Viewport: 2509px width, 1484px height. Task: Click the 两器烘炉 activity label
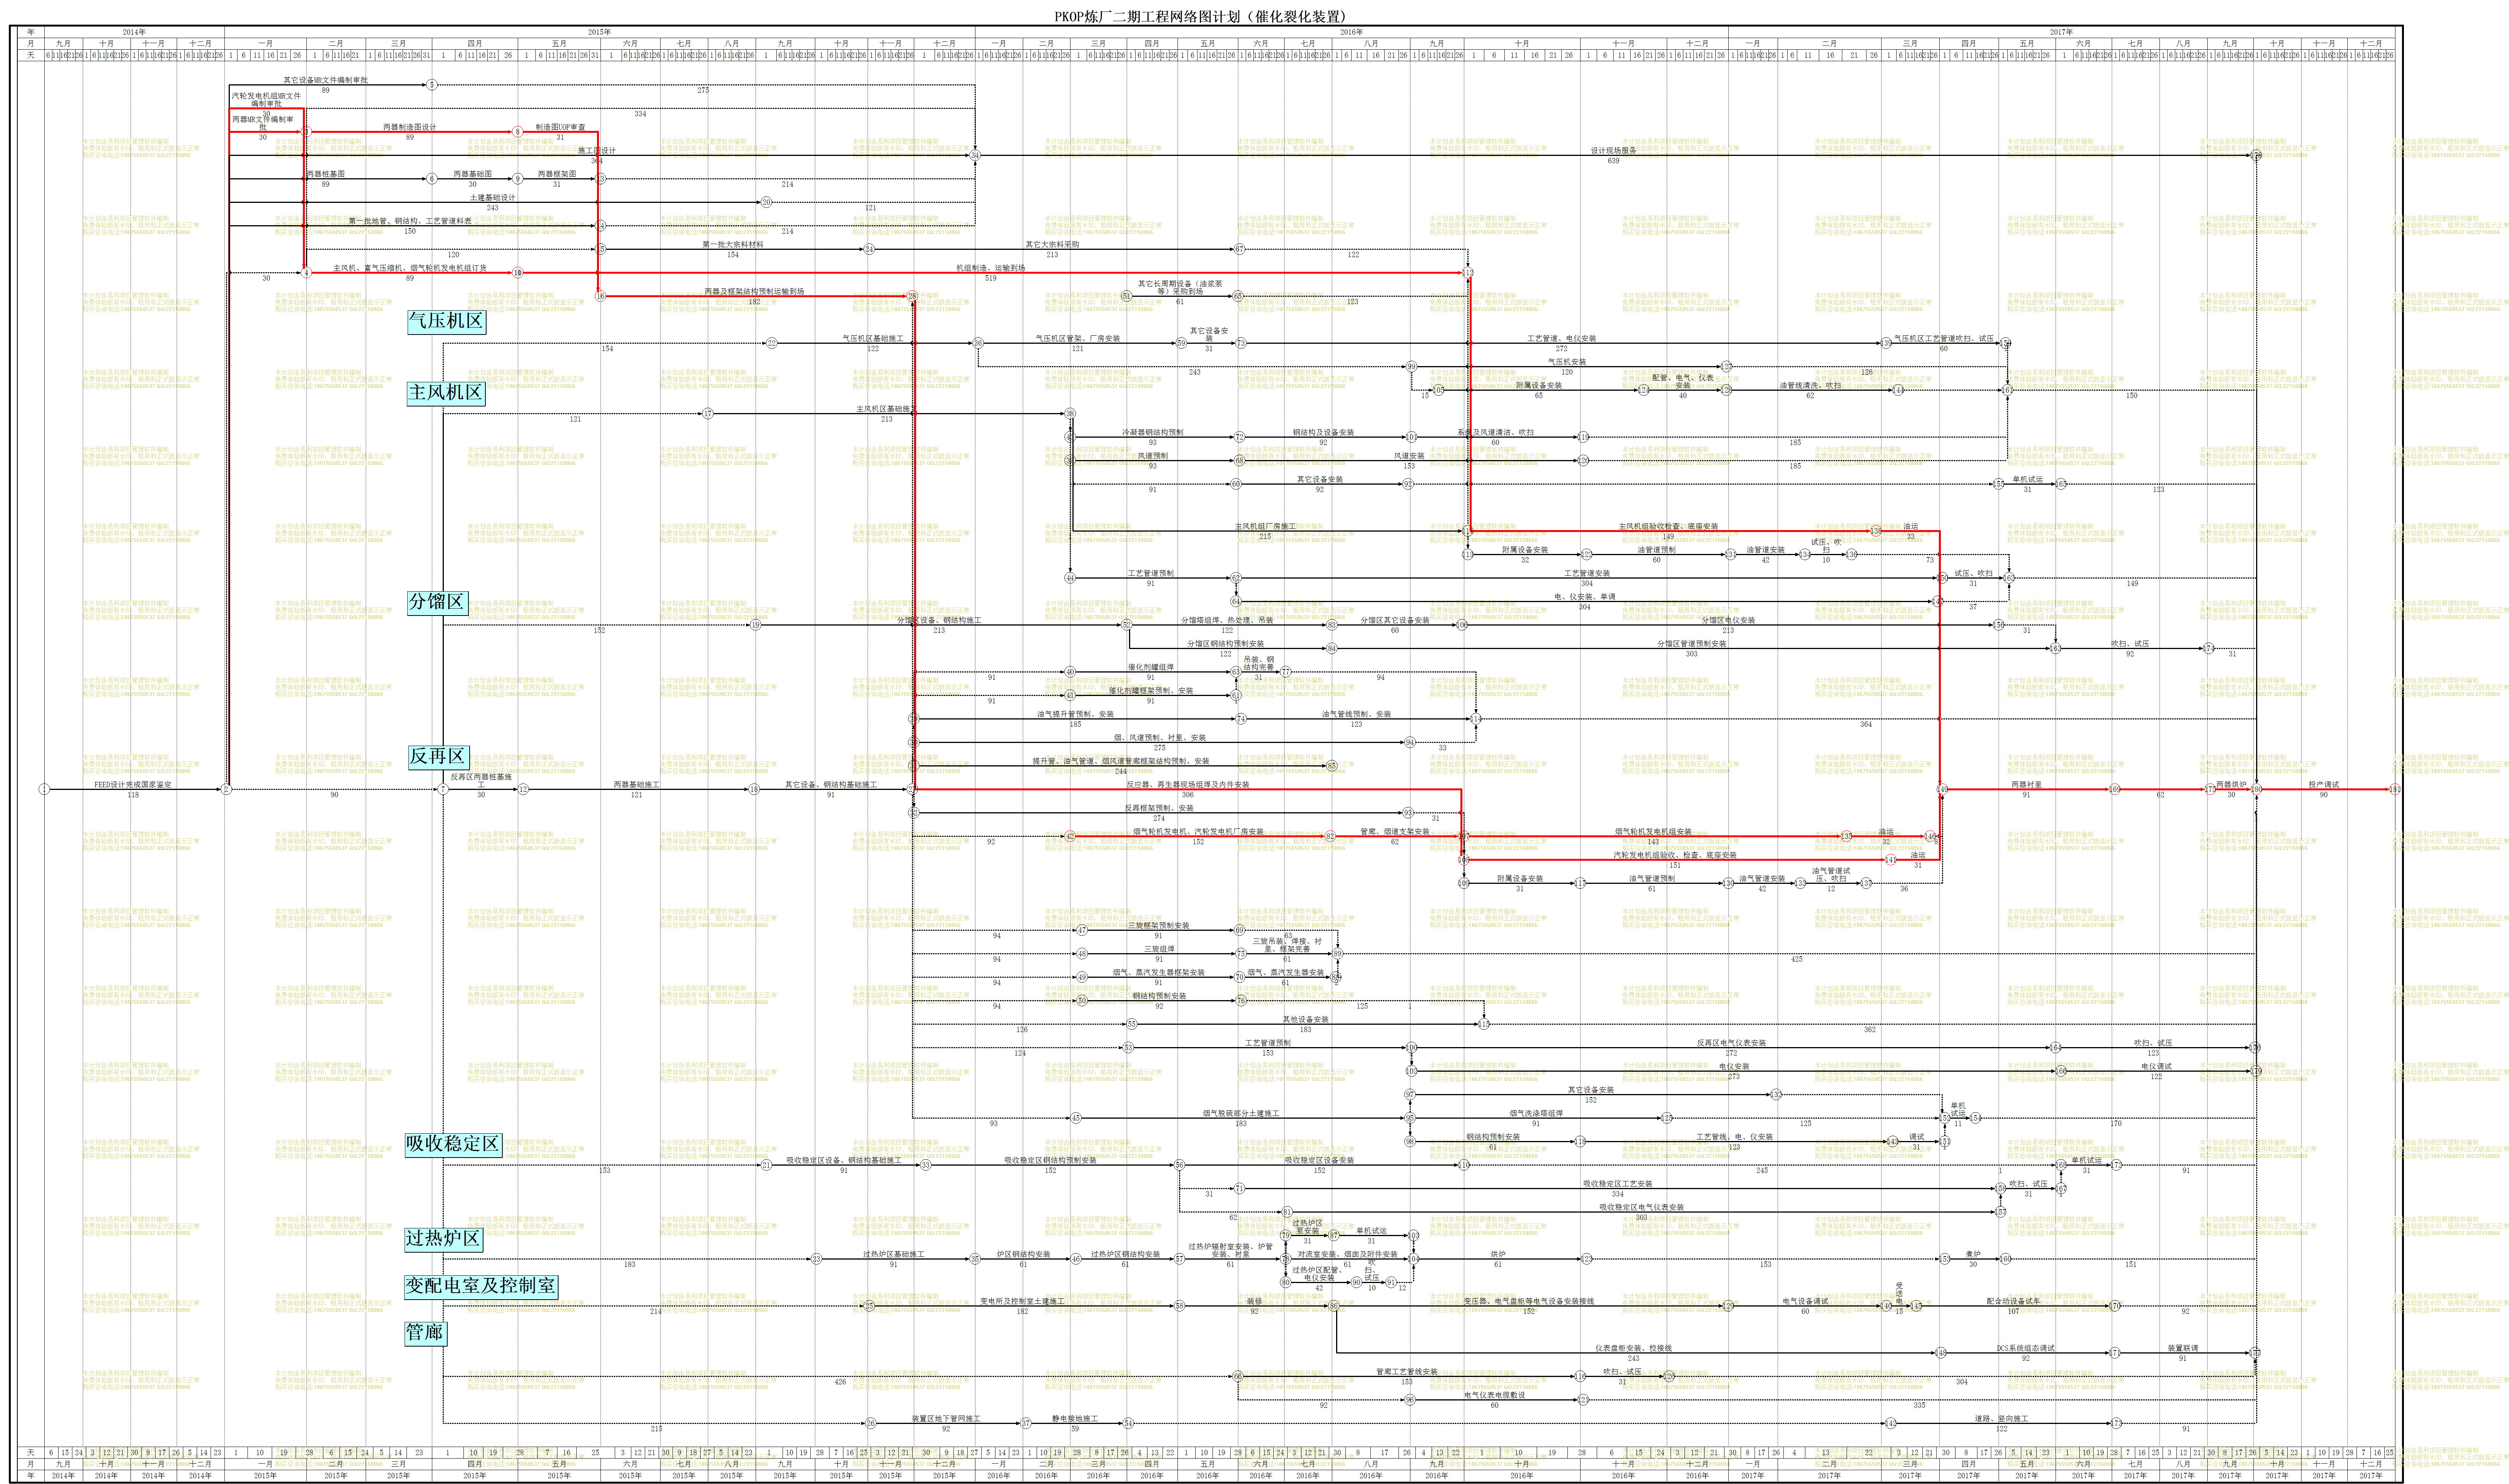pos(2231,784)
